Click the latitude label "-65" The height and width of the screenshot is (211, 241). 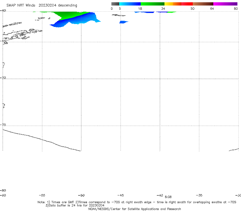(x=3, y=41)
